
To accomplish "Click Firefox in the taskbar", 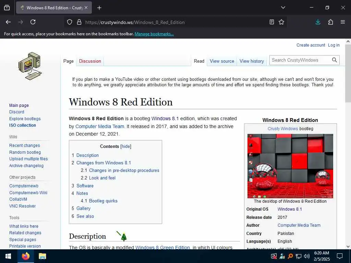I will (x=26, y=256).
